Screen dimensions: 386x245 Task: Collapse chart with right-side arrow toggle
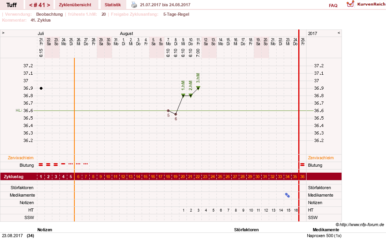click(339, 33)
